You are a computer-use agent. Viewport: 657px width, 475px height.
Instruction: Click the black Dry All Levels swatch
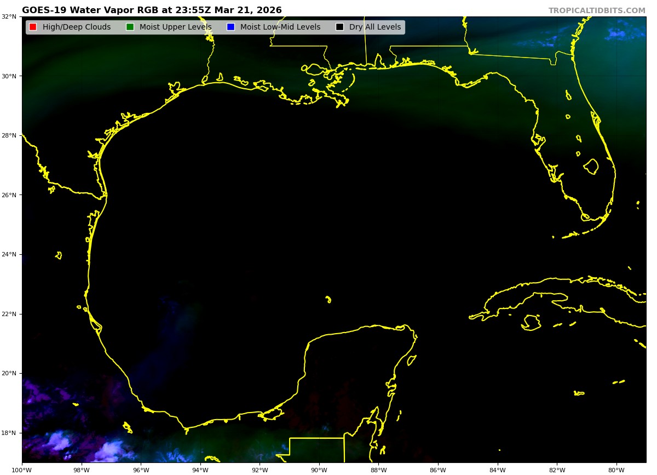(x=339, y=27)
